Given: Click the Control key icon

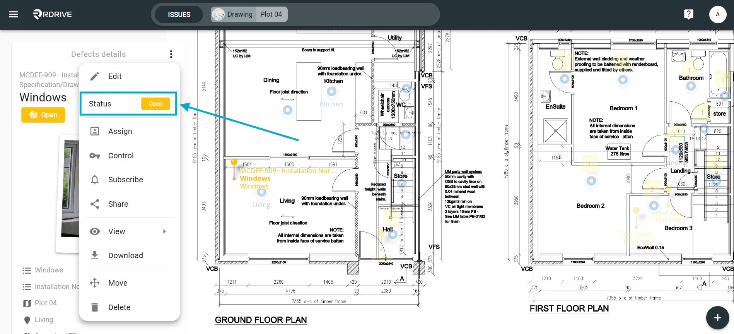Looking at the screenshot, I should [95, 156].
